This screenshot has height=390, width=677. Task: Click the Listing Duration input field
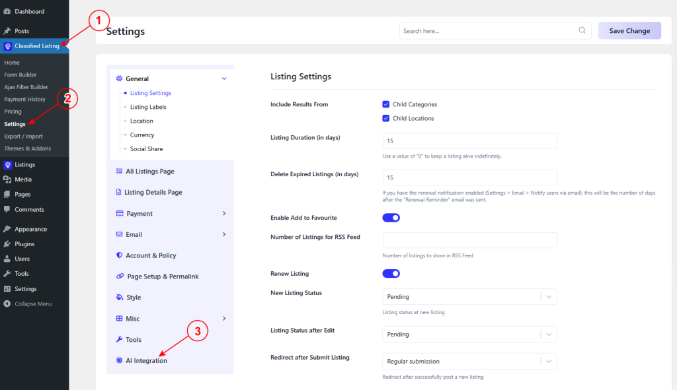click(x=470, y=141)
